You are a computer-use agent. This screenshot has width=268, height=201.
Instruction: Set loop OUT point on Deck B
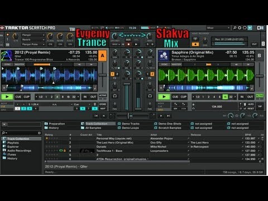[250, 97]
